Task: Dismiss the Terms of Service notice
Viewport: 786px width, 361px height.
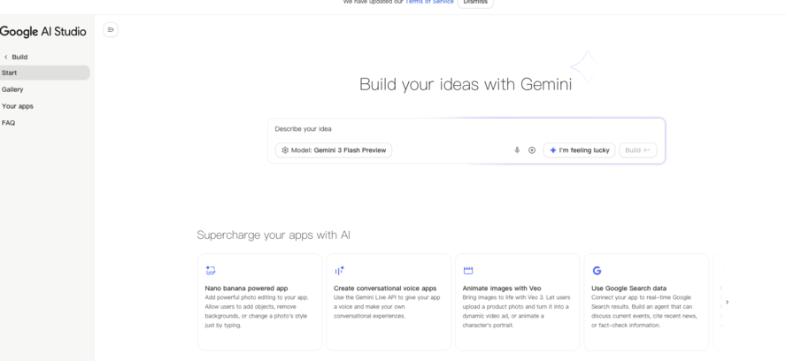Action: (475, 3)
